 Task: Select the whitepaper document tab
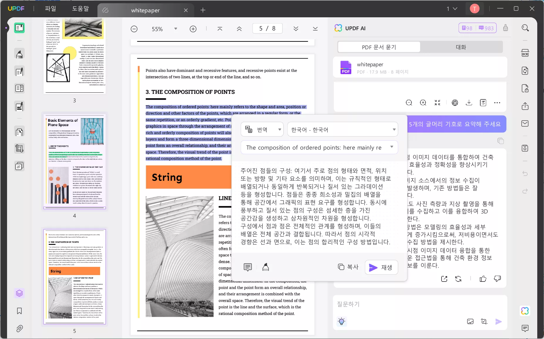click(145, 10)
